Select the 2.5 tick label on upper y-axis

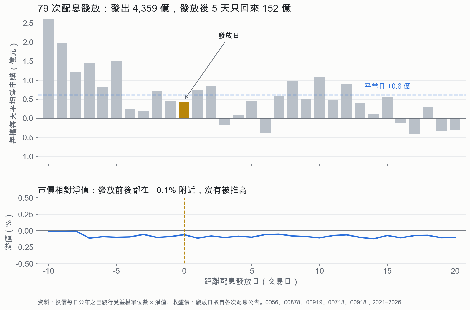click(x=28, y=23)
